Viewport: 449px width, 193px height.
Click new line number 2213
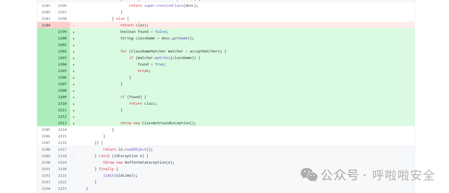coord(62,123)
